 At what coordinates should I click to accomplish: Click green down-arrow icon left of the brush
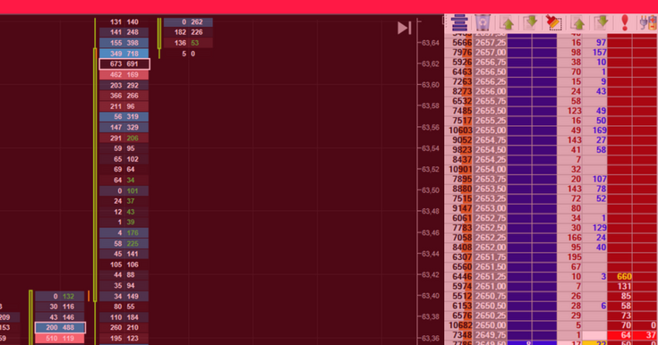531,22
